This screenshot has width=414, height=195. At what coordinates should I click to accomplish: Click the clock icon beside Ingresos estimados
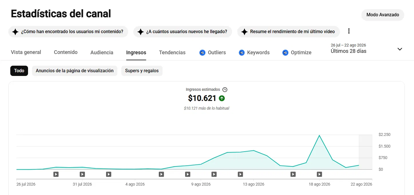point(225,90)
